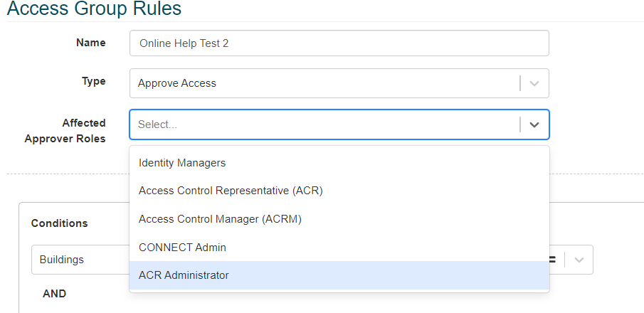Image resolution: width=644 pixels, height=313 pixels.
Task: Focus the Select... approver roles search box
Action: 324,124
